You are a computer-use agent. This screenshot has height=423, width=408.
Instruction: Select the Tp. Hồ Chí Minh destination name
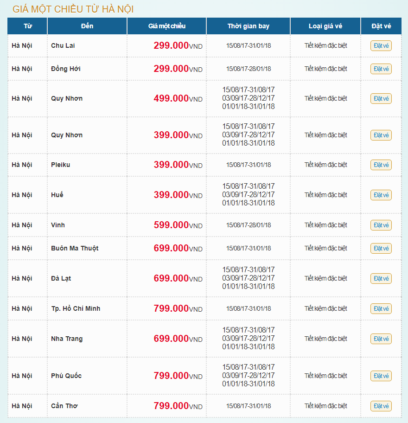click(76, 308)
